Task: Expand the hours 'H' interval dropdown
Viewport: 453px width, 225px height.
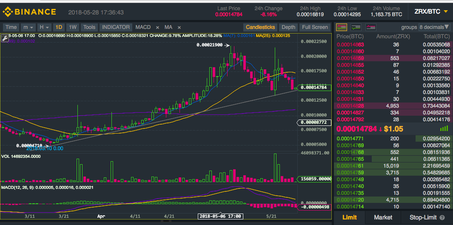Action: click(x=44, y=28)
